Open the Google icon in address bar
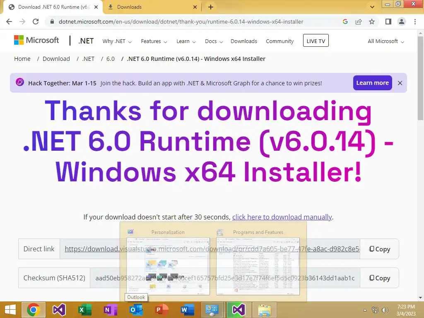The height and width of the screenshot is (318, 424). [x=345, y=22]
